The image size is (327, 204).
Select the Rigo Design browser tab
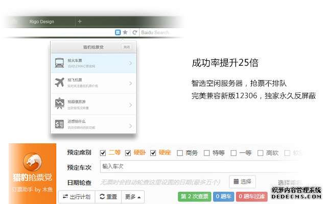coord(41,21)
